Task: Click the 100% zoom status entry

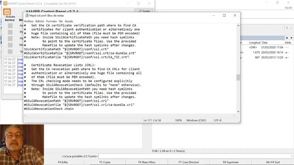Action: point(178,120)
